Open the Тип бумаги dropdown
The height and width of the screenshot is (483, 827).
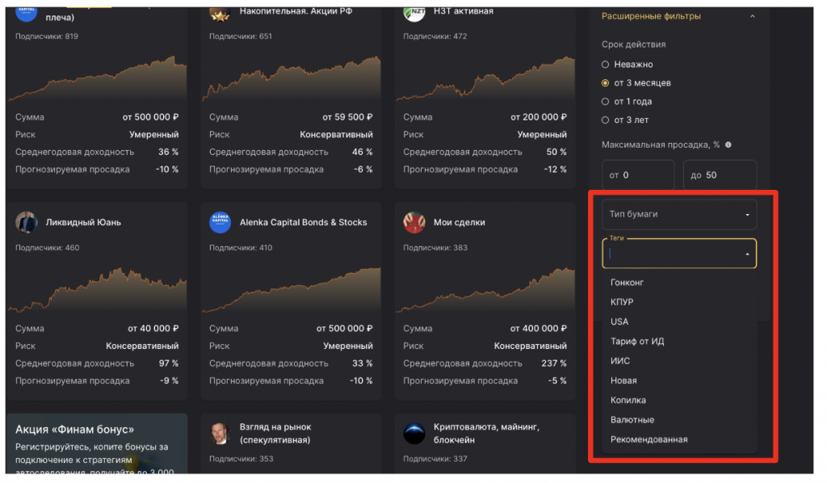click(x=678, y=215)
